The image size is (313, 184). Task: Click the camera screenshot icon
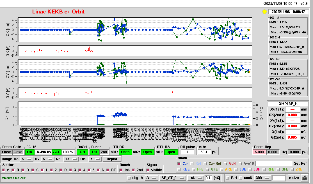304,178
